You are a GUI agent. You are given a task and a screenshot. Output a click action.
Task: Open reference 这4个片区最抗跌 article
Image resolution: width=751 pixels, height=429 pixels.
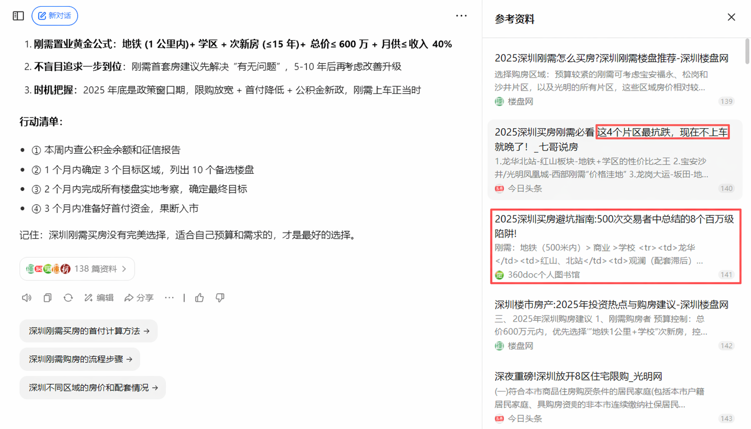point(615,160)
